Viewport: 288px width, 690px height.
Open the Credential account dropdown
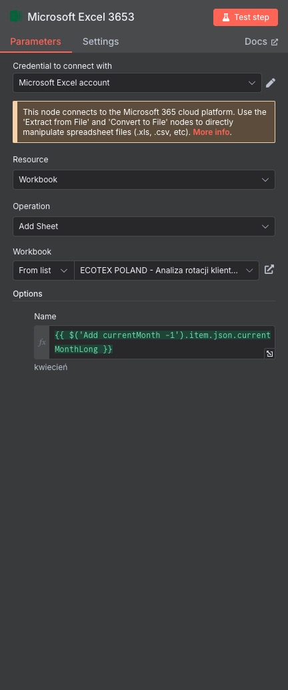point(137,83)
